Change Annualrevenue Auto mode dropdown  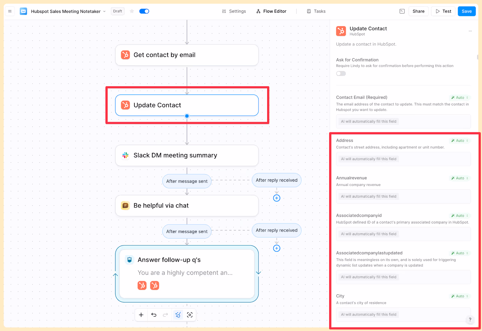pyautogui.click(x=460, y=178)
